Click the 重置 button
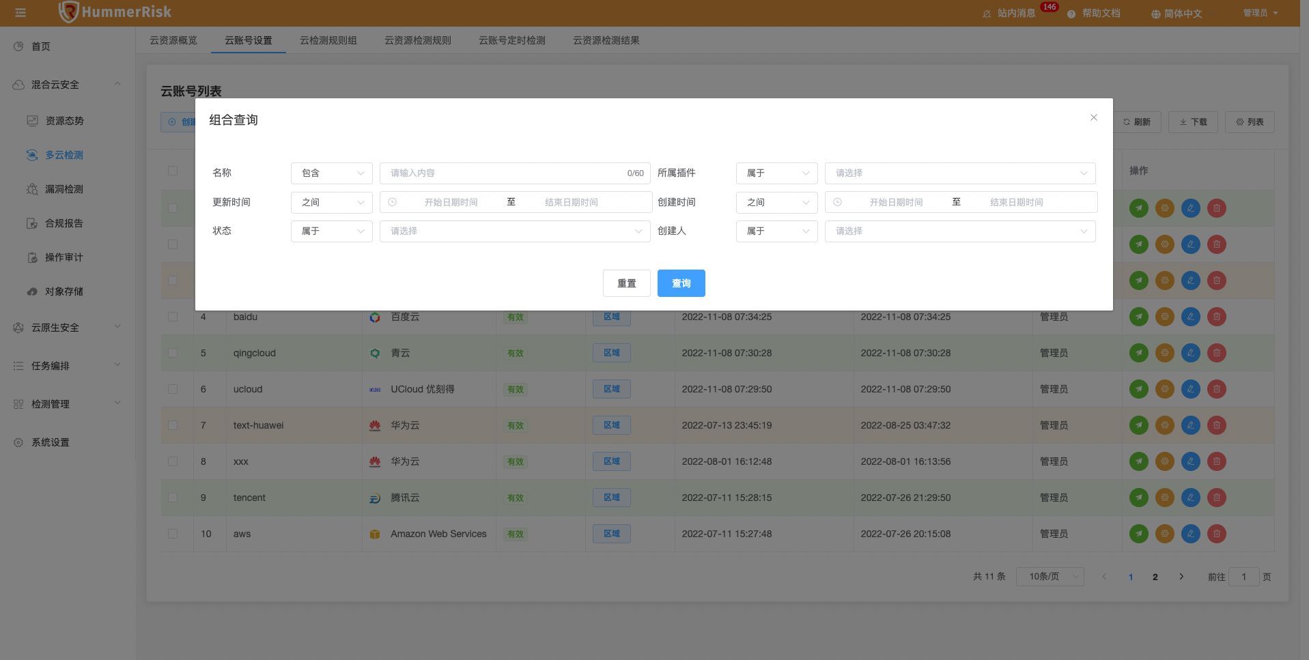Viewport: 1309px width, 660px height. pos(627,283)
